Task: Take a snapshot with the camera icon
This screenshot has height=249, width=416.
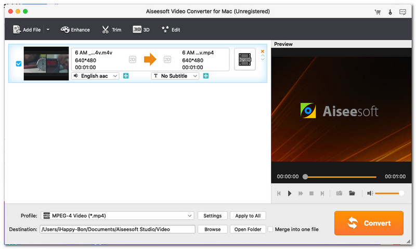Action: tap(339, 193)
